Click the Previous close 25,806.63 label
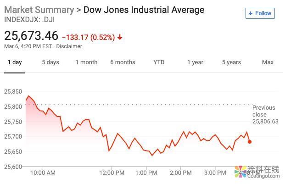285x184 pixels. [265, 114]
